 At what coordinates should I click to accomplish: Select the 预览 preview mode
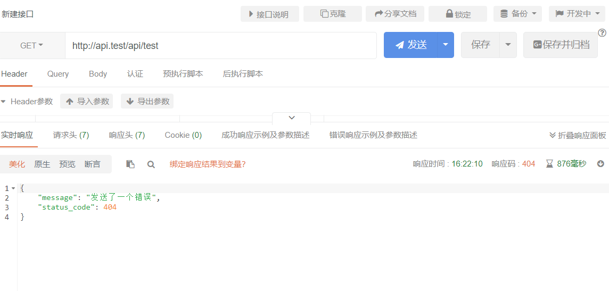point(67,164)
